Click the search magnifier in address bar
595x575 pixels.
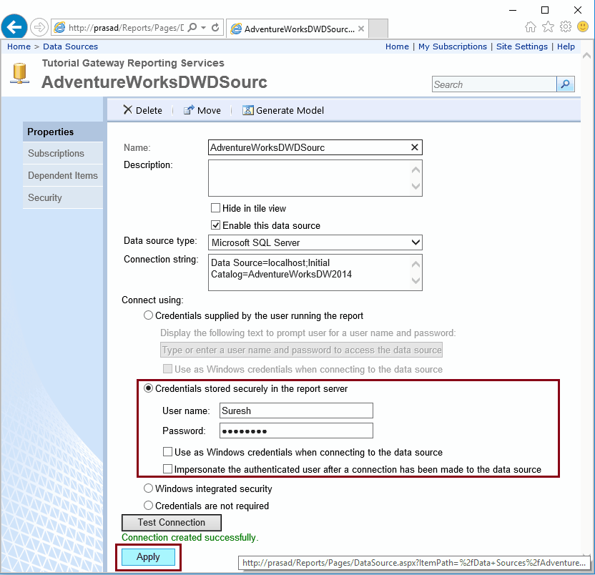pos(192,27)
